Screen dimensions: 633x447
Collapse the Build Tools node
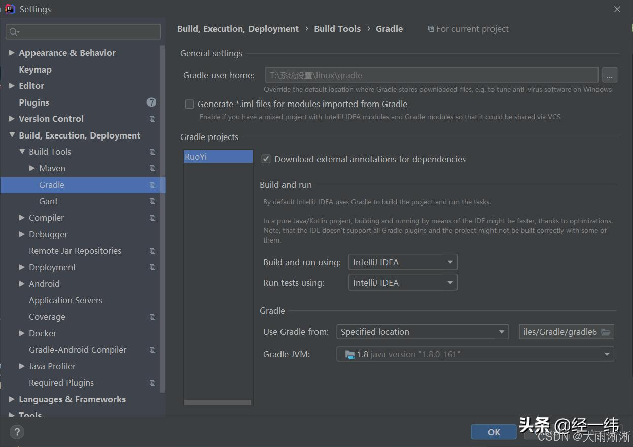[x=22, y=152]
